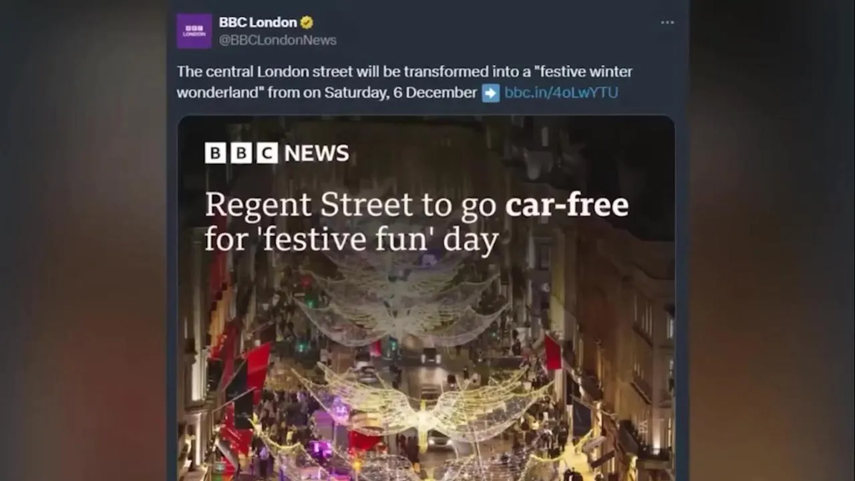
Task: Click the BBC NEWS logo on card
Action: pyautogui.click(x=277, y=153)
